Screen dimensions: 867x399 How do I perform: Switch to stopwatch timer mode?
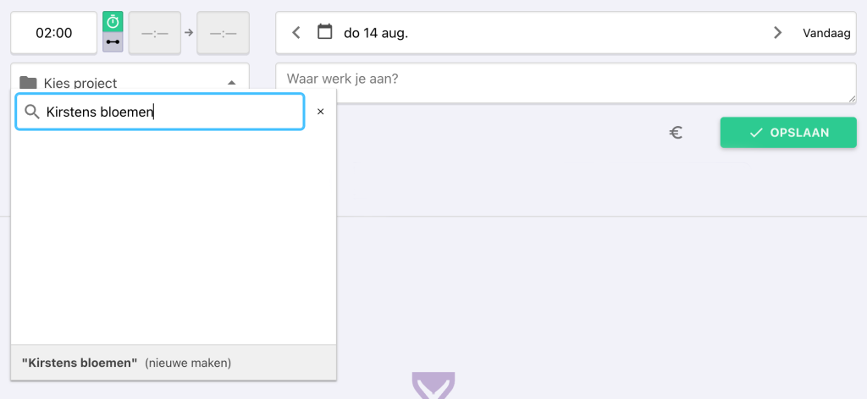pyautogui.click(x=113, y=23)
